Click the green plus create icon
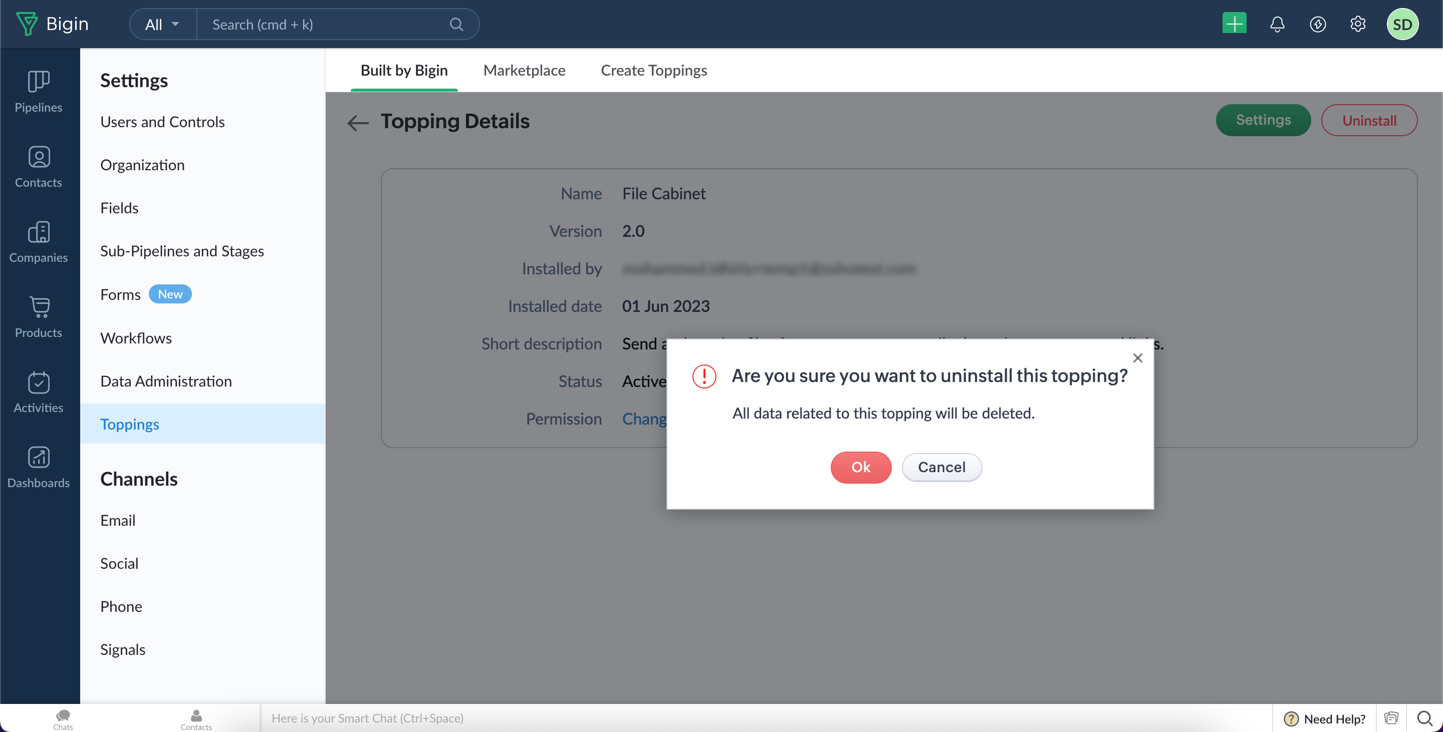Screen dimensions: 1443x732 pyautogui.click(x=1234, y=24)
